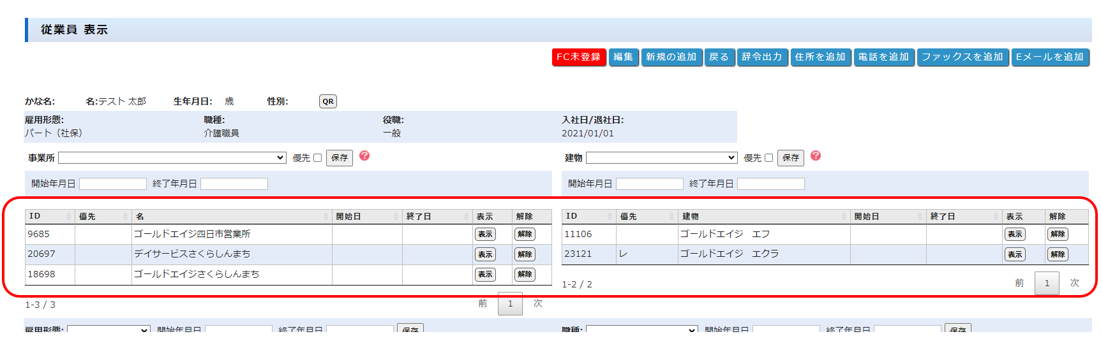Sort building table by 建物 name column
The height and width of the screenshot is (355, 1101).
pyautogui.click(x=763, y=217)
